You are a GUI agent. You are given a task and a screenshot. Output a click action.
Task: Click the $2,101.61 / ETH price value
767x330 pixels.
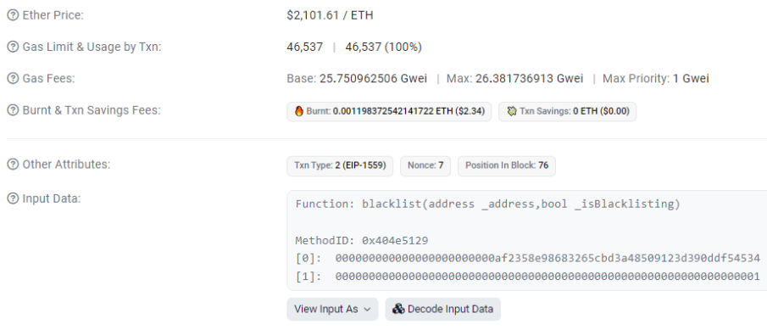pyautogui.click(x=330, y=15)
